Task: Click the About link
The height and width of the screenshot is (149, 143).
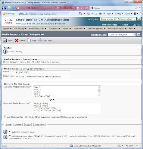Action: [125, 25]
